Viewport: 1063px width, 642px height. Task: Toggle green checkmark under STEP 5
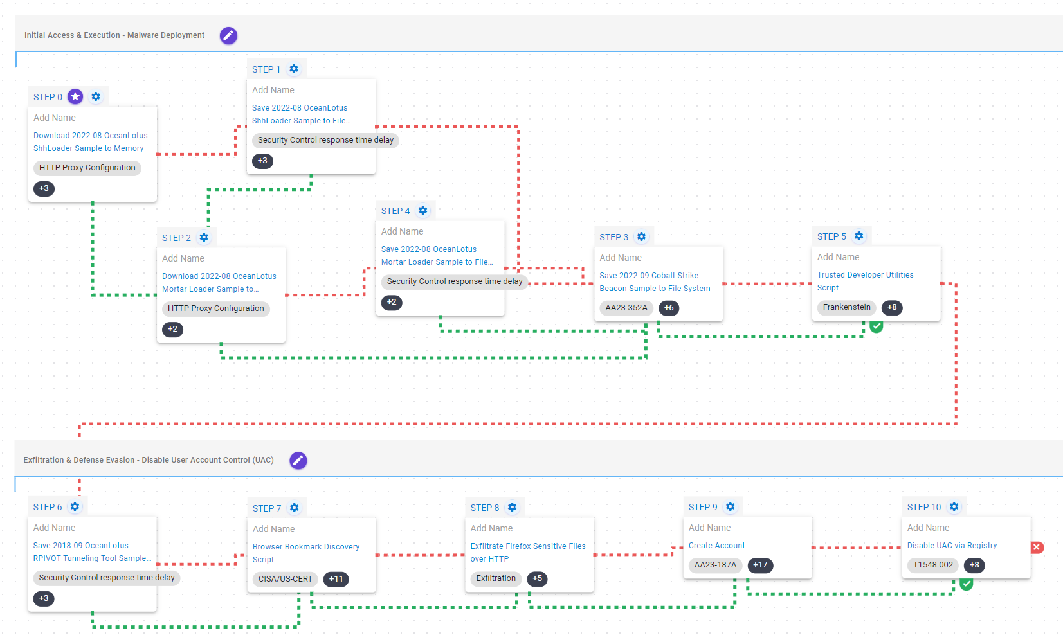tap(876, 326)
